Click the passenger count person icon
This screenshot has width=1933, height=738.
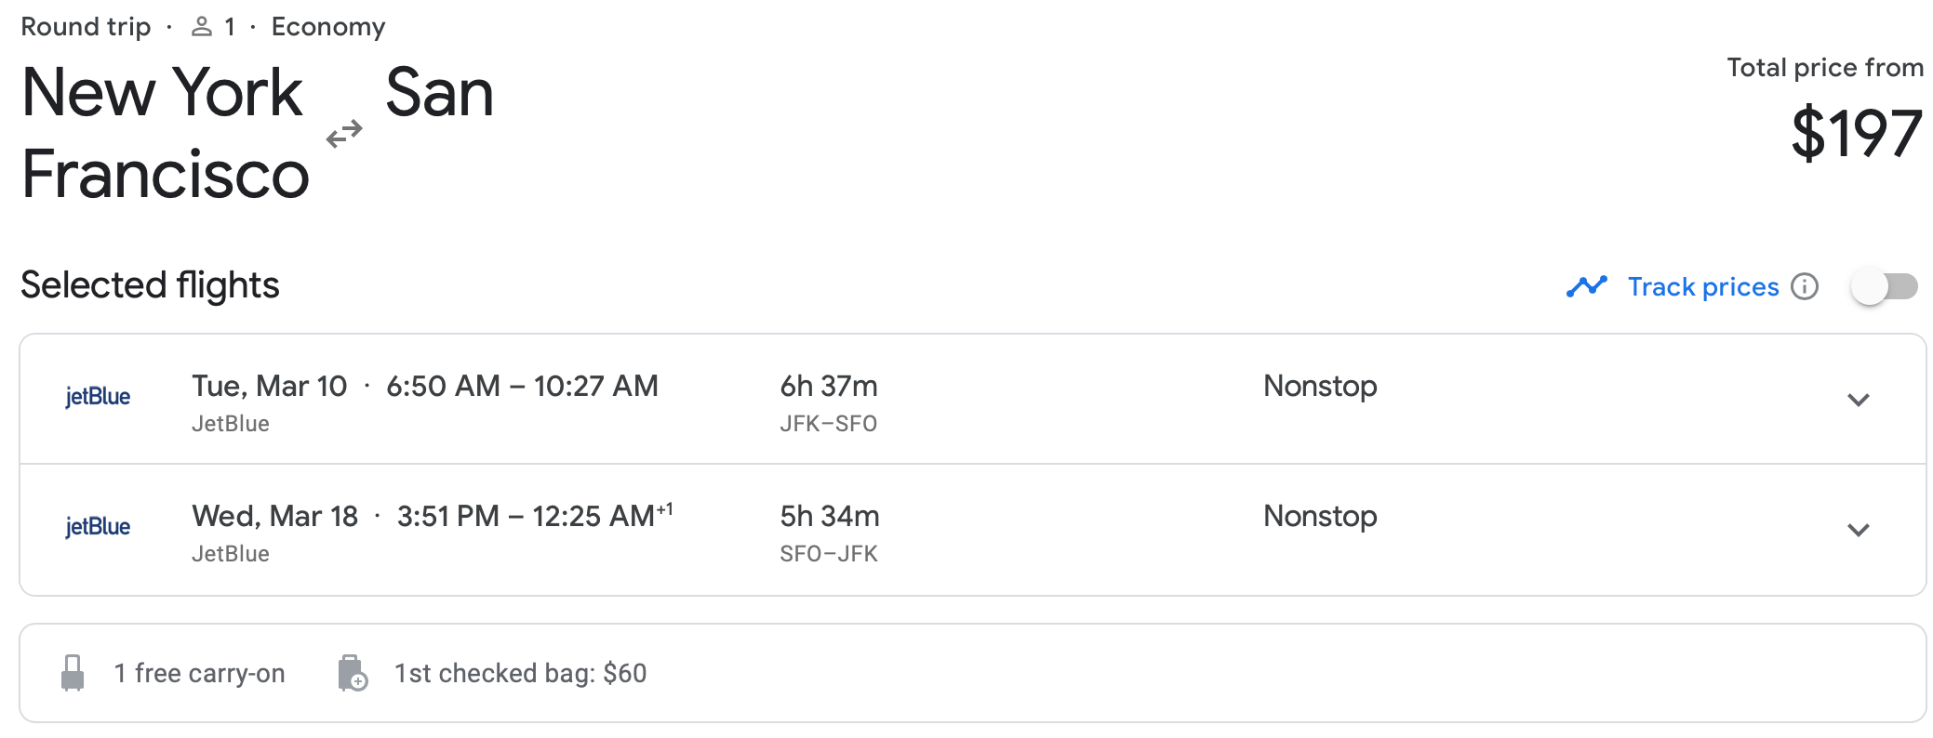click(x=201, y=27)
